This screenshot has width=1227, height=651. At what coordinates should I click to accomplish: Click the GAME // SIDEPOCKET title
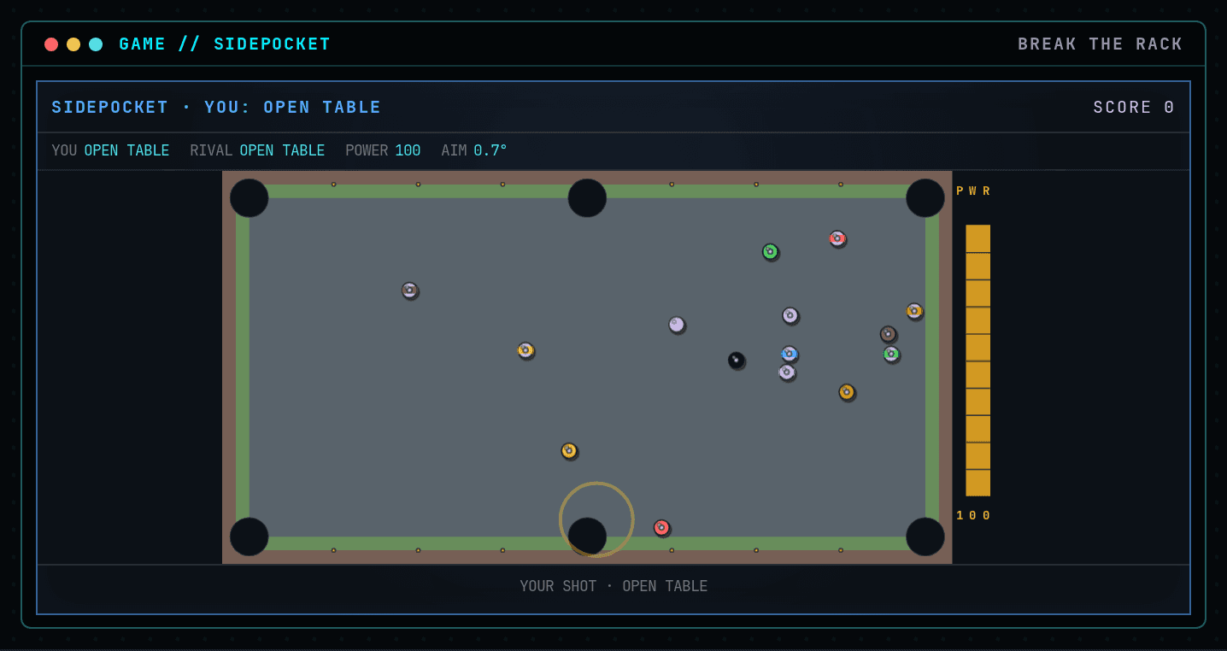pyautogui.click(x=225, y=44)
